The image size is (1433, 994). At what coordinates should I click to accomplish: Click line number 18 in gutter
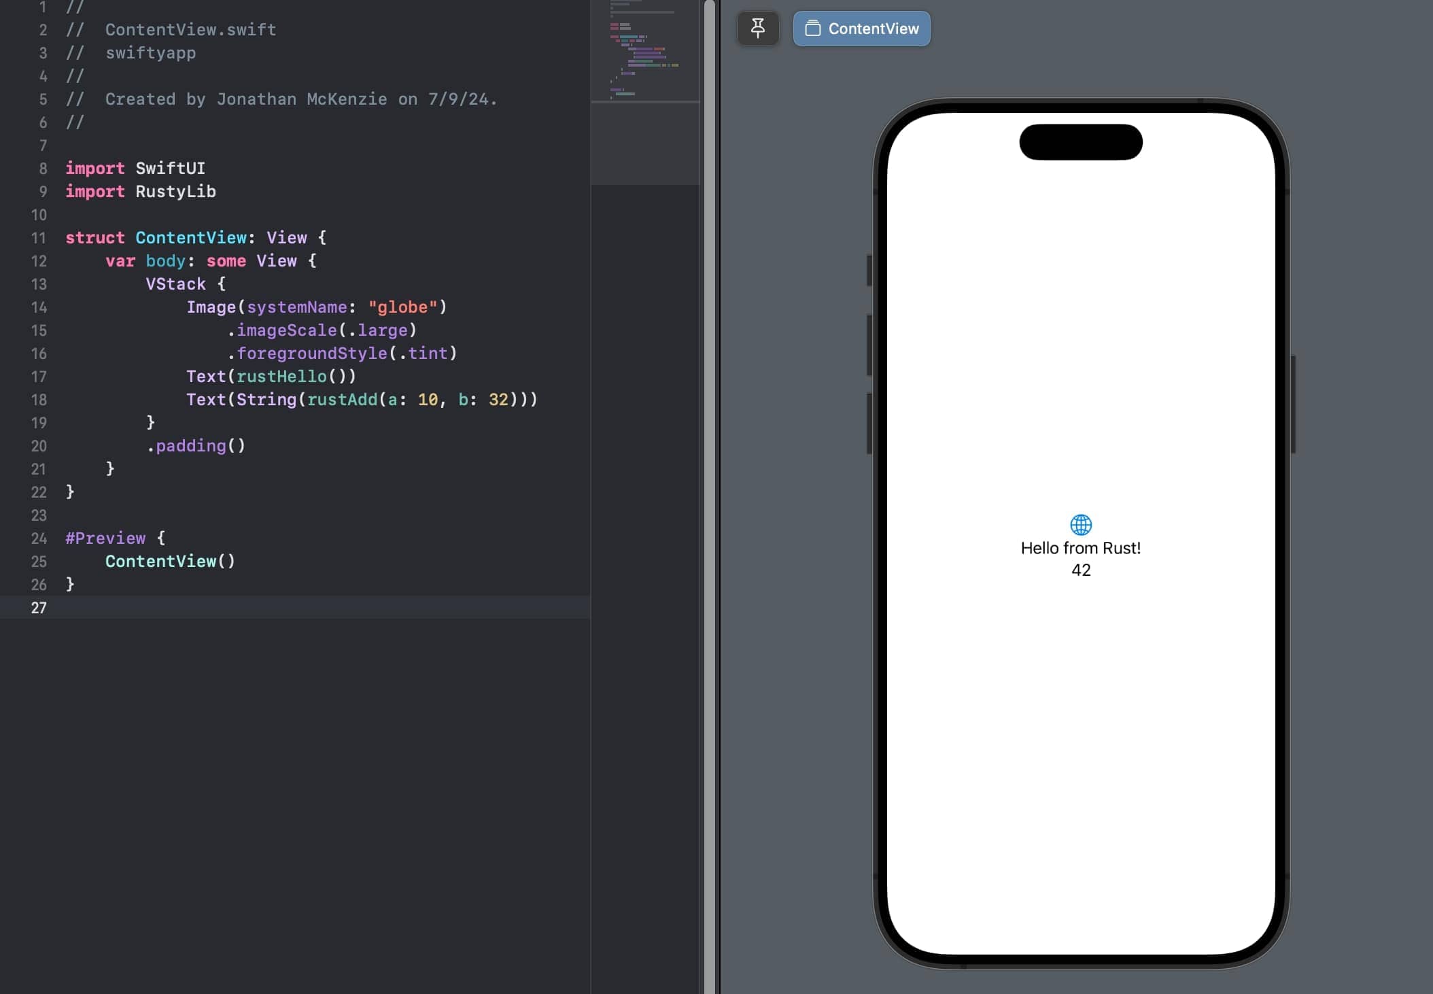[x=39, y=400]
